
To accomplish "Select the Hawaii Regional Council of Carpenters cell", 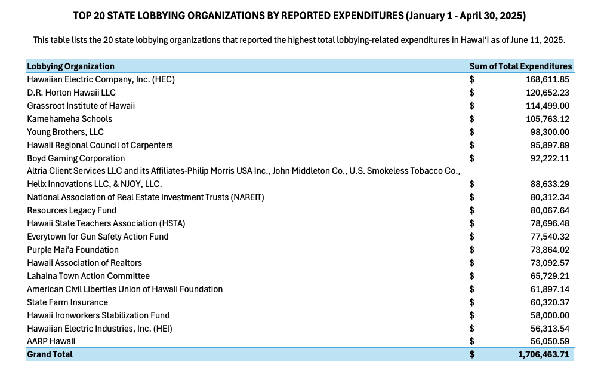I will click(x=100, y=145).
